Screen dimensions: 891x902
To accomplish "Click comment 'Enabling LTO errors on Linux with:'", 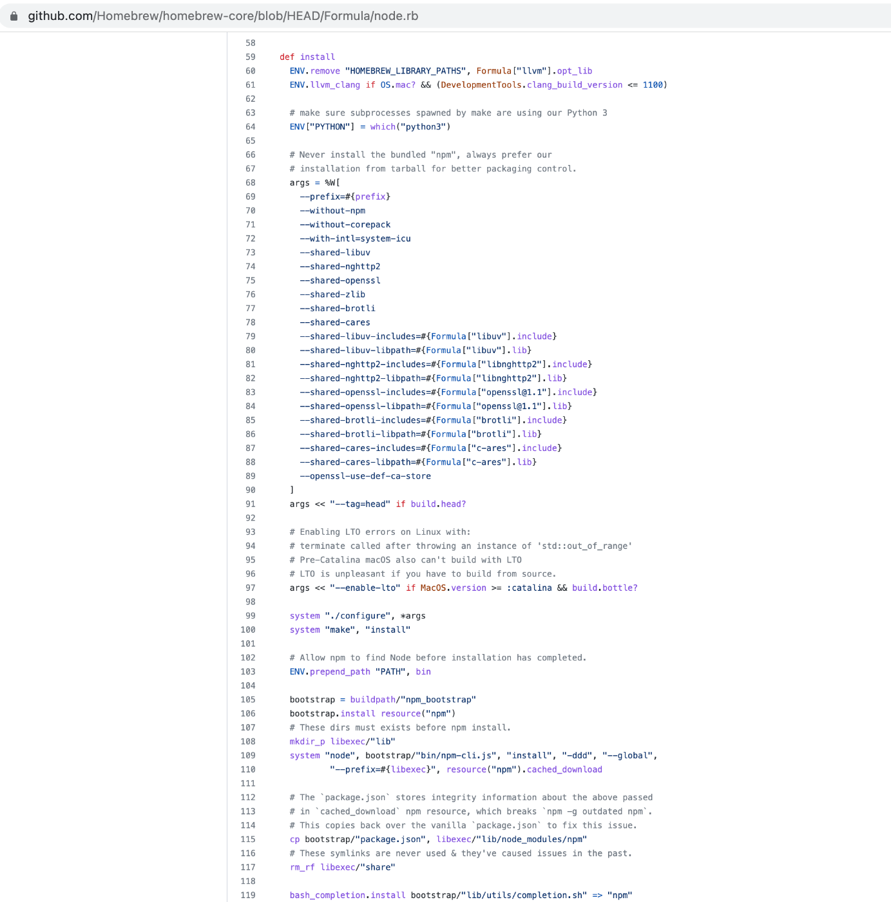I will (x=380, y=532).
